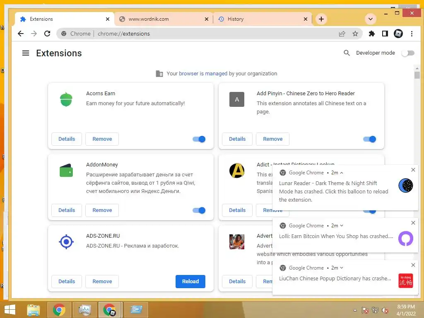
Task: Click the extensions page vertical scrollbar
Action: (x=417, y=75)
